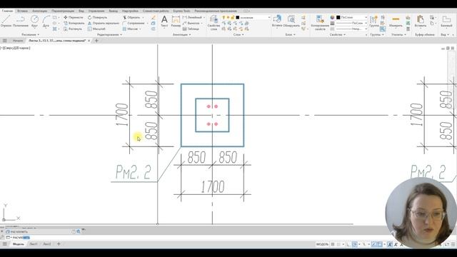
Task: Expand the Рисование panel
Action: tap(30, 35)
